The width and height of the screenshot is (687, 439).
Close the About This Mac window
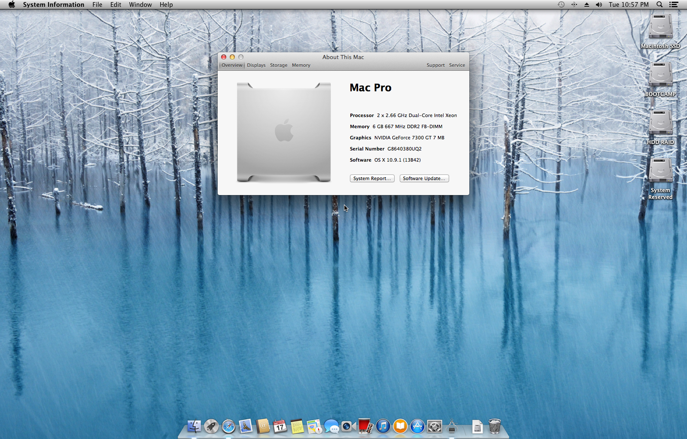coord(224,57)
